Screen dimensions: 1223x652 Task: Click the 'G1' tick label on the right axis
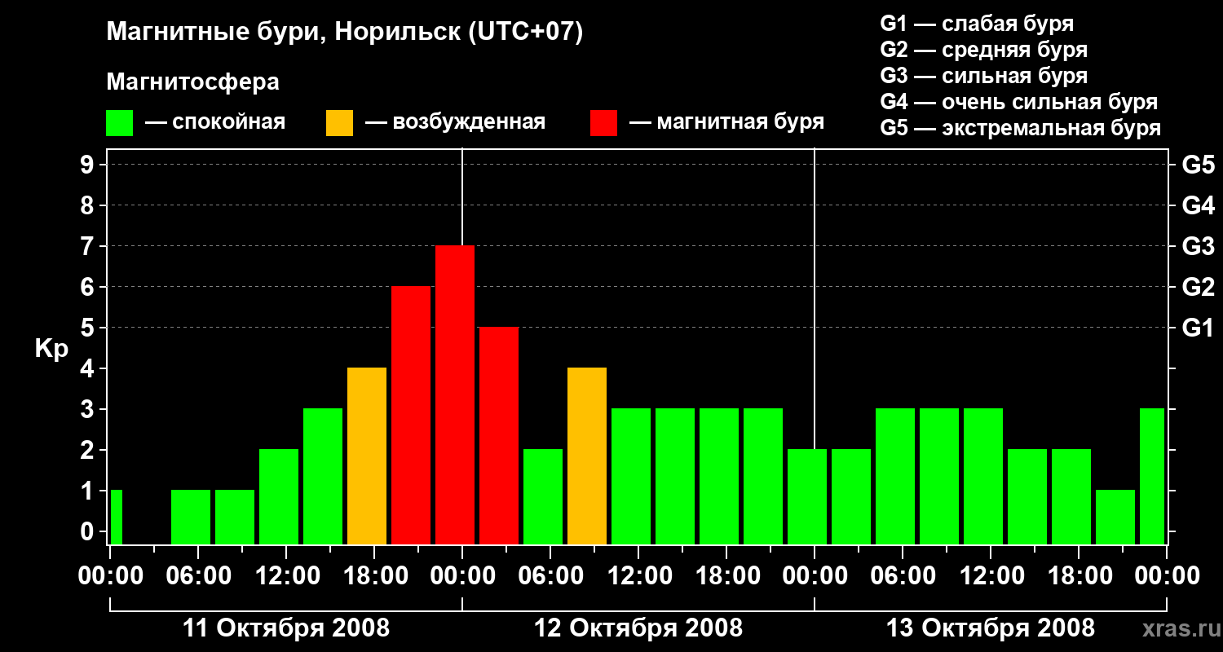(1198, 328)
